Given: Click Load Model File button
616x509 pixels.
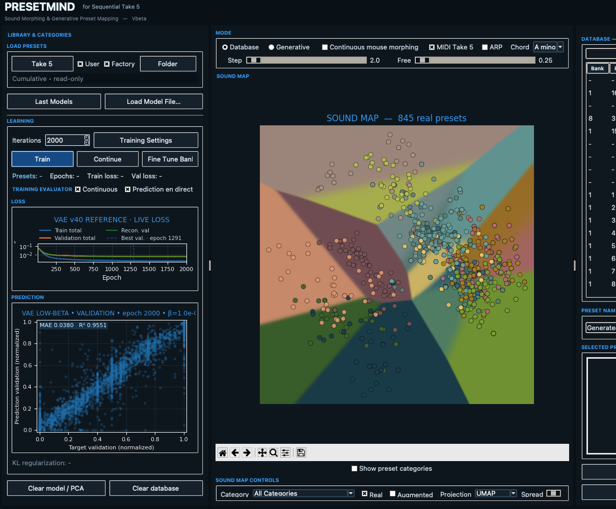Looking at the screenshot, I should pos(154,101).
